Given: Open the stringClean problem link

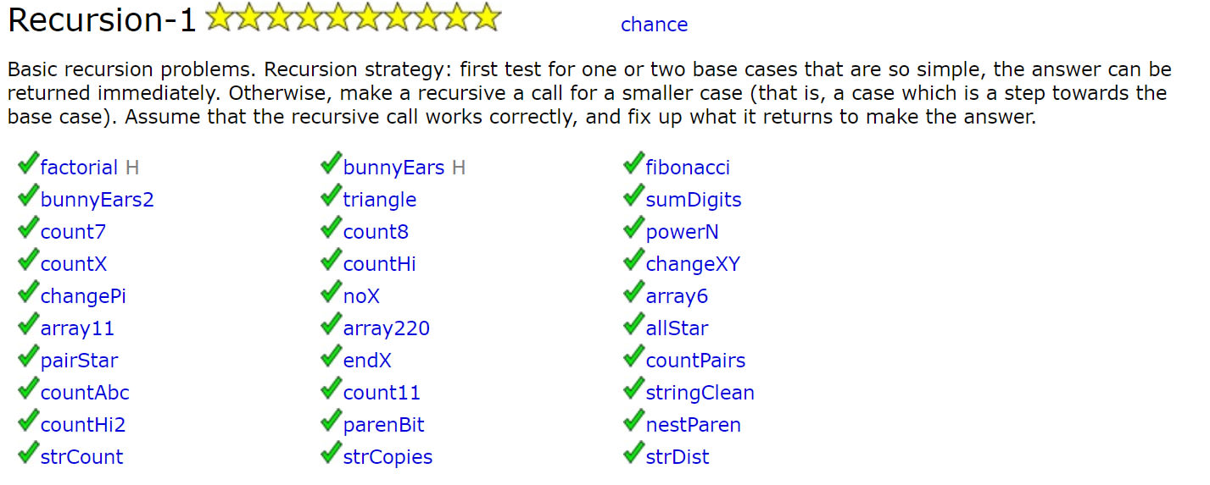Looking at the screenshot, I should point(700,393).
